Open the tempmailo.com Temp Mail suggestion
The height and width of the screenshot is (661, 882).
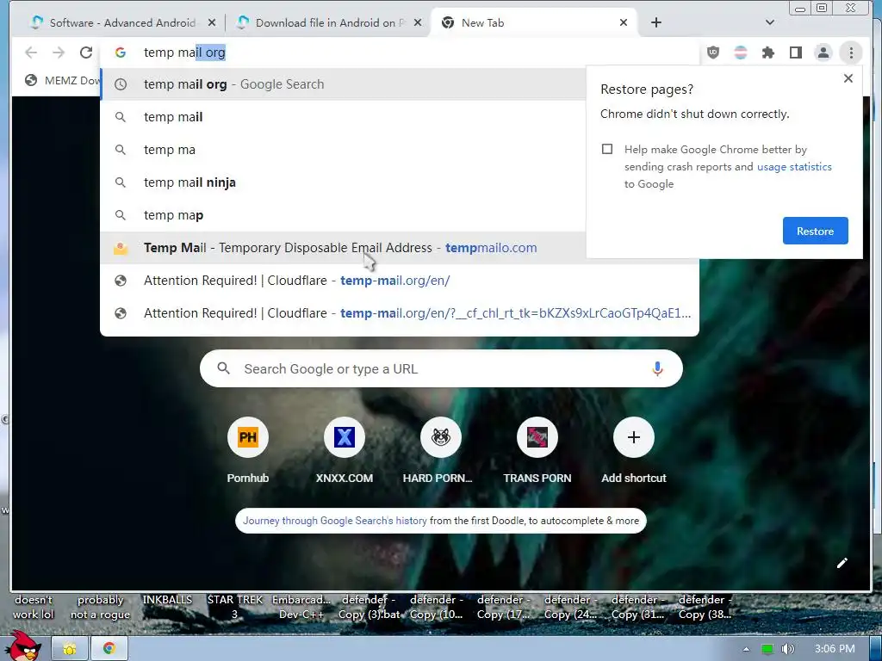coord(343,248)
